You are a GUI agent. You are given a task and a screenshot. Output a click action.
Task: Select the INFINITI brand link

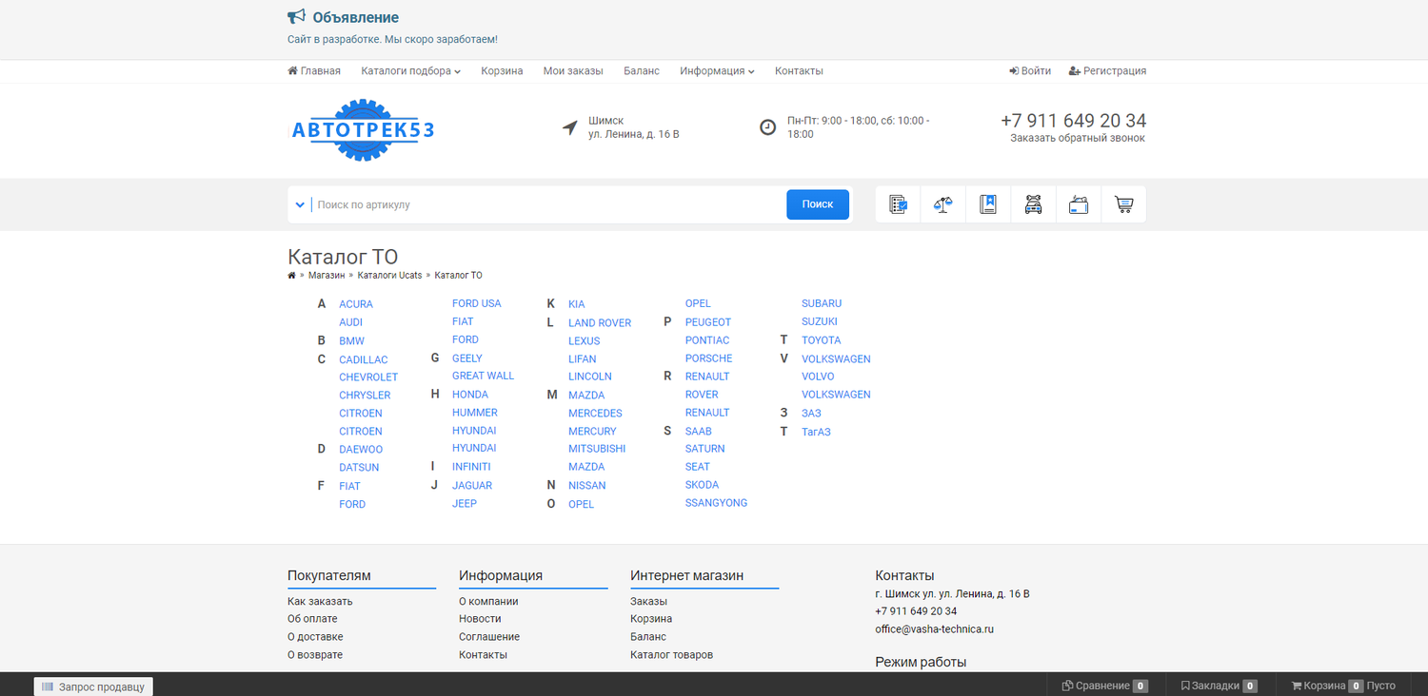pyautogui.click(x=471, y=467)
